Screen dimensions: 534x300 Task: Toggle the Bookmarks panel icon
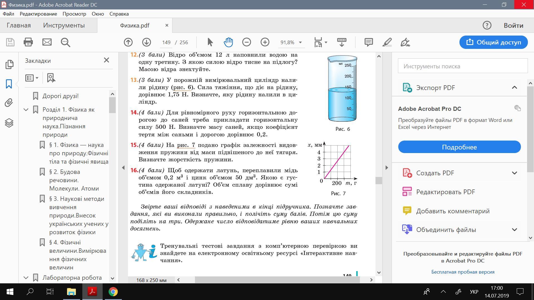pyautogui.click(x=9, y=84)
